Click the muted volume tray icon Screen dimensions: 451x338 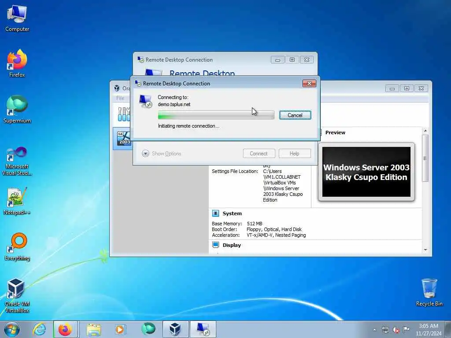[396, 330]
